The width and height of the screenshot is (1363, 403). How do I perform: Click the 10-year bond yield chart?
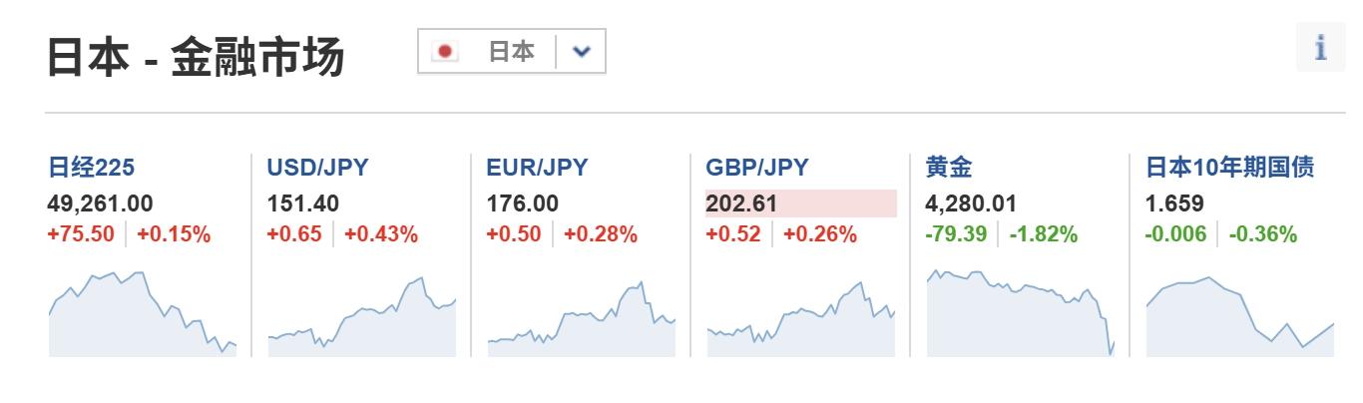(1239, 313)
